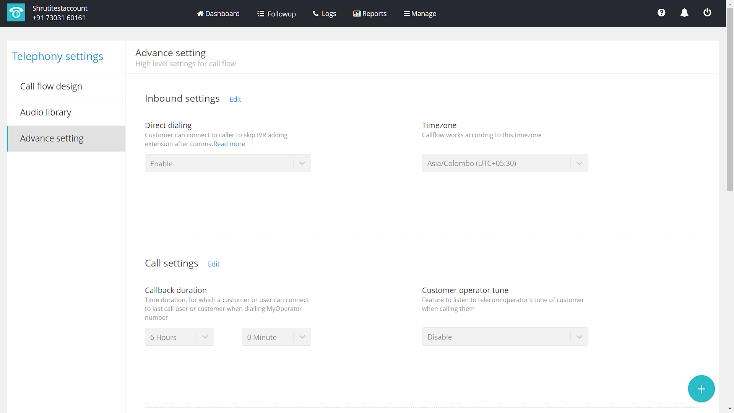
Task: Click the MyOperator telephone logo icon
Action: click(x=16, y=13)
